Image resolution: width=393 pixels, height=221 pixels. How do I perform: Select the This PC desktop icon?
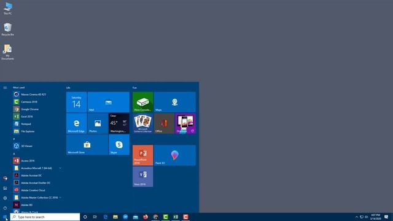[x=8, y=8]
